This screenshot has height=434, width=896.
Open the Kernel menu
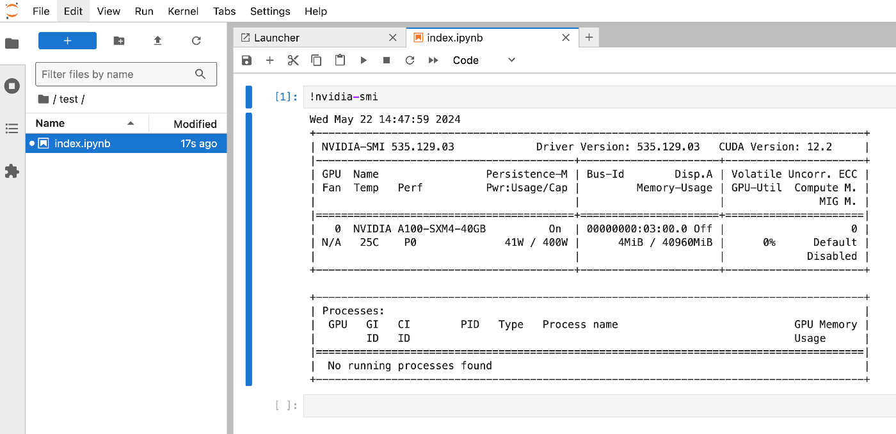tap(183, 11)
